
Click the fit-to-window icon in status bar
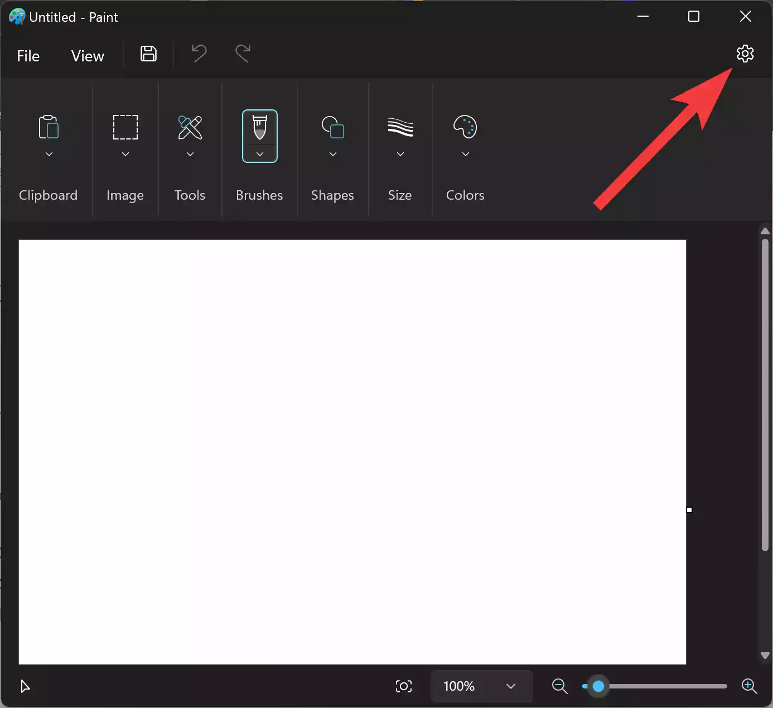pyautogui.click(x=404, y=686)
